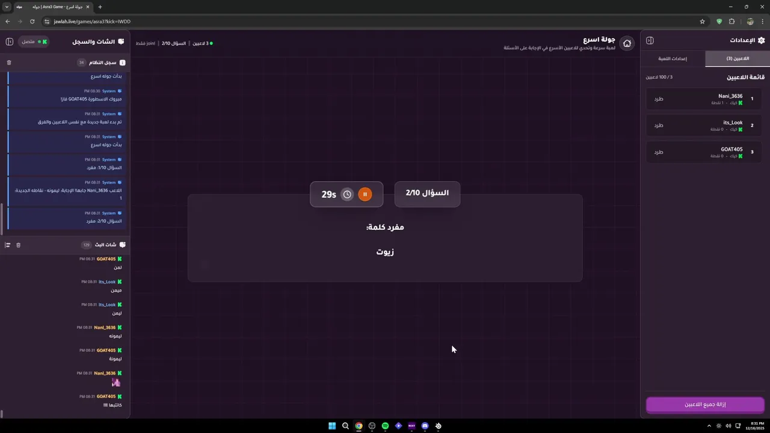Screen dimensions: 770x433
Task: Open Discord from the taskbar
Action: click(x=425, y=426)
